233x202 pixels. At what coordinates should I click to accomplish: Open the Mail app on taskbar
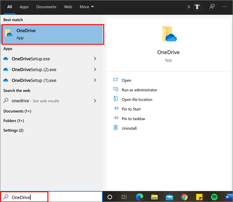coord(169,197)
